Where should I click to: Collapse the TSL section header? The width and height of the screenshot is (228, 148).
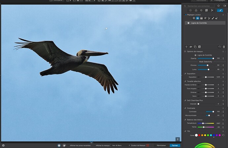(x=188, y=131)
